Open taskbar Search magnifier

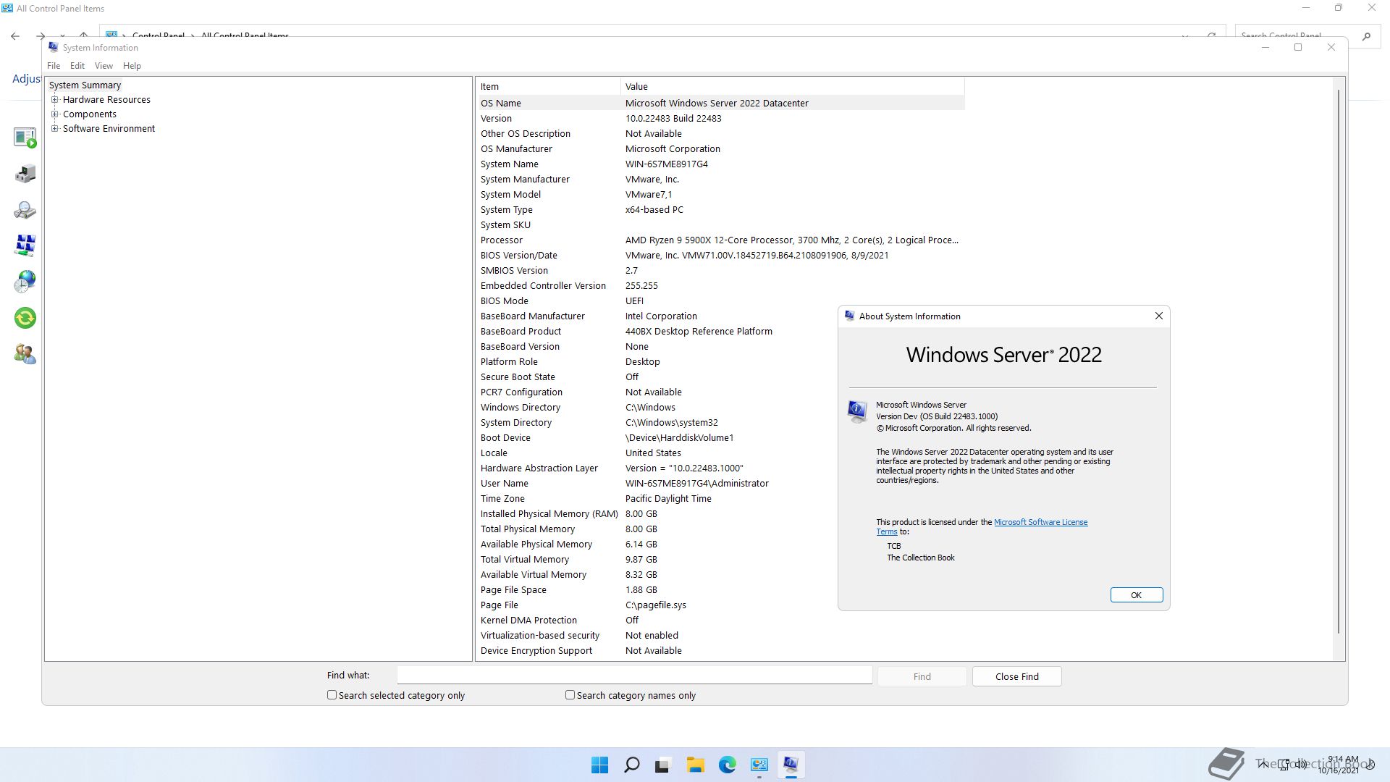coord(631,765)
